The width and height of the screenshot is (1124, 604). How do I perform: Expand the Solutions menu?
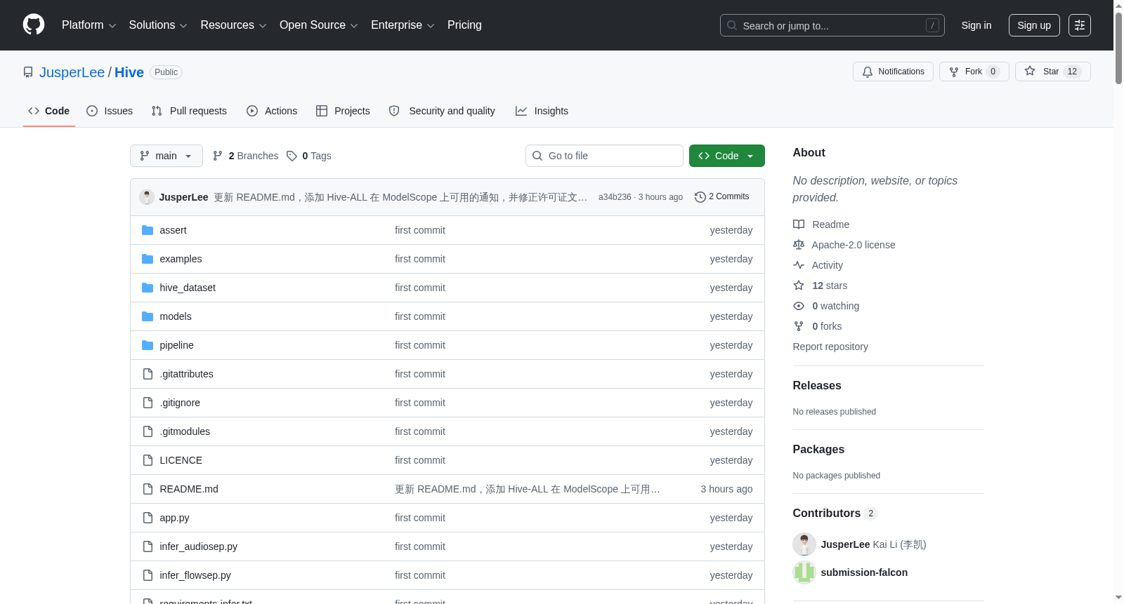tap(158, 25)
